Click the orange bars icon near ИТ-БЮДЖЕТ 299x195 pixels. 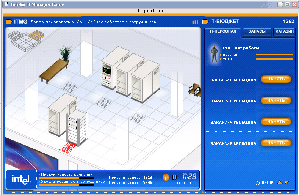click(x=195, y=22)
